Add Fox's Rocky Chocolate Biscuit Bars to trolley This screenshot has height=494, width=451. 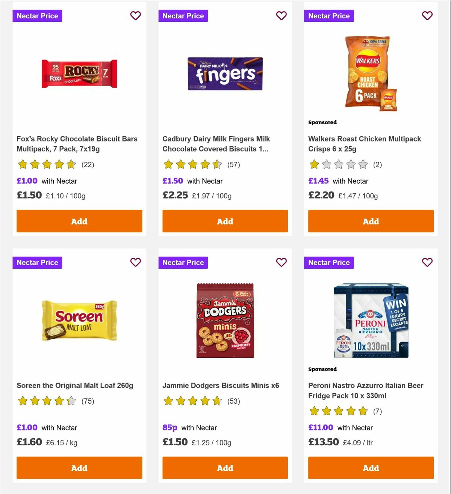[x=79, y=221]
